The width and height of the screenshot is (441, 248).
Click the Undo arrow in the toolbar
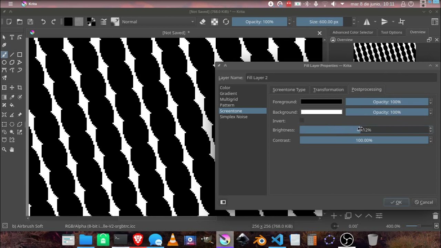[x=43, y=22]
